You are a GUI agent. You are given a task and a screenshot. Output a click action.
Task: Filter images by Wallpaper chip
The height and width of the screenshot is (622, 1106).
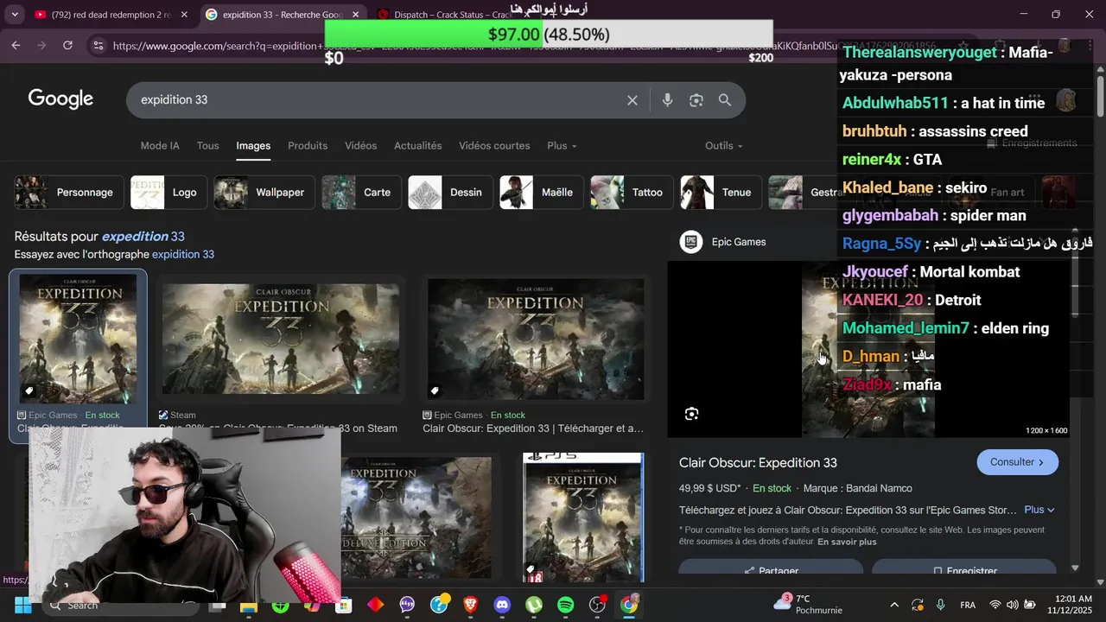(x=265, y=193)
